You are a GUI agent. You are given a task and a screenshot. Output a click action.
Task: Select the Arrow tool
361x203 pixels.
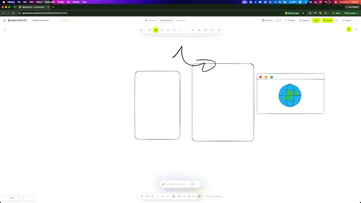(180, 30)
